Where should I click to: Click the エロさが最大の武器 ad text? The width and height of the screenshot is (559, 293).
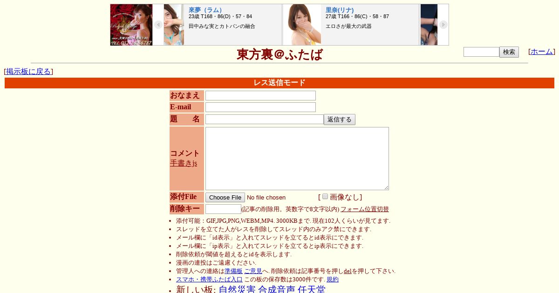[x=348, y=27]
